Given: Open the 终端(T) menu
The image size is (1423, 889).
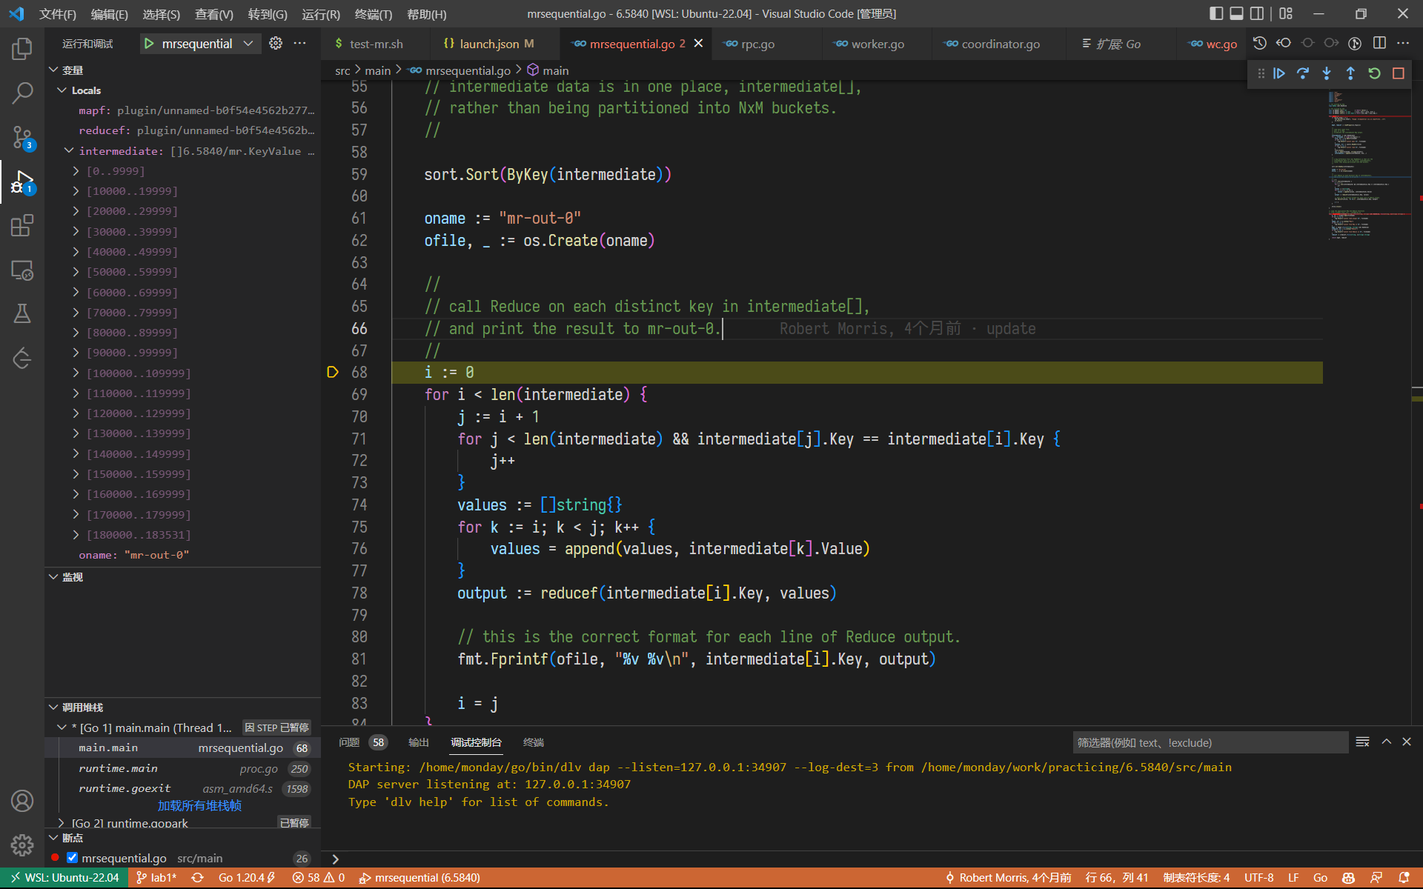Looking at the screenshot, I should (373, 14).
